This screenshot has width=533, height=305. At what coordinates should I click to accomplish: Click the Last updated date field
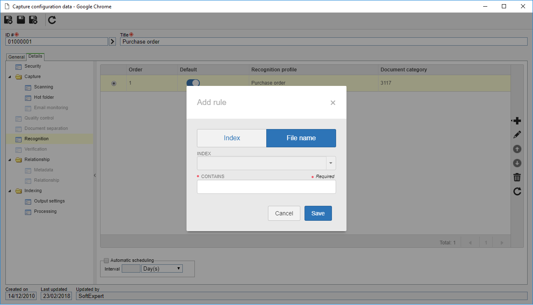[x=56, y=296]
